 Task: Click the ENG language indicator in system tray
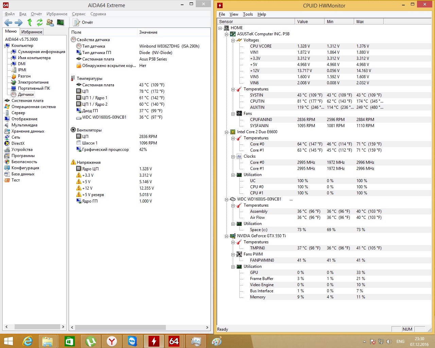pyautogui.click(x=400, y=342)
